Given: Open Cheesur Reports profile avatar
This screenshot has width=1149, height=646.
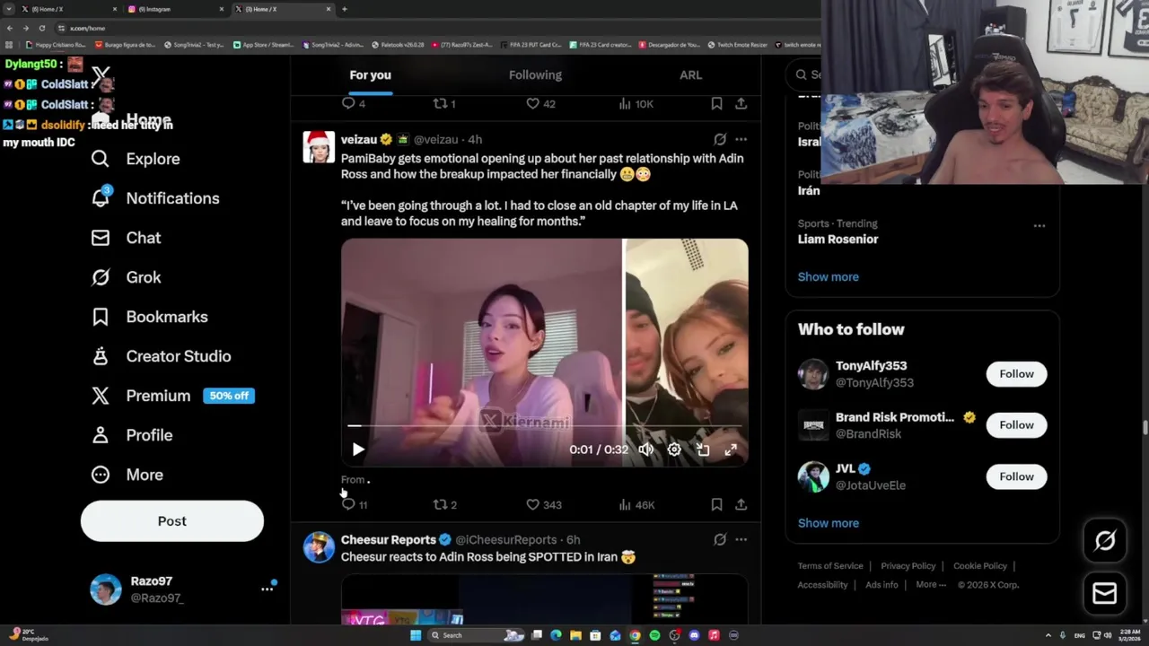Looking at the screenshot, I should pyautogui.click(x=319, y=547).
